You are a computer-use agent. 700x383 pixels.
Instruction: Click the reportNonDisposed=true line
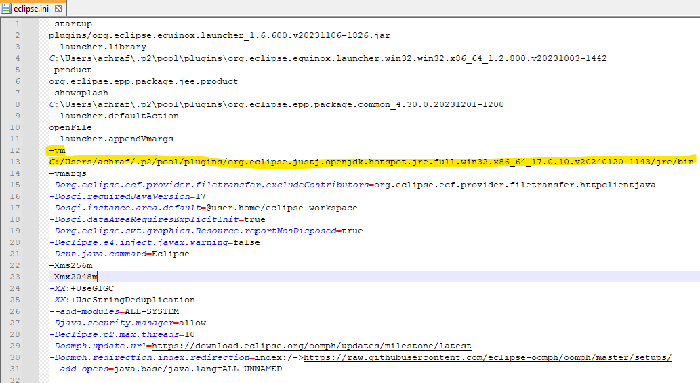pos(206,231)
